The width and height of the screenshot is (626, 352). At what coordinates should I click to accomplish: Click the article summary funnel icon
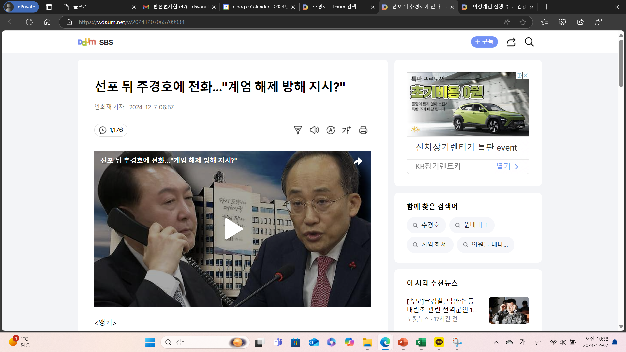click(298, 130)
